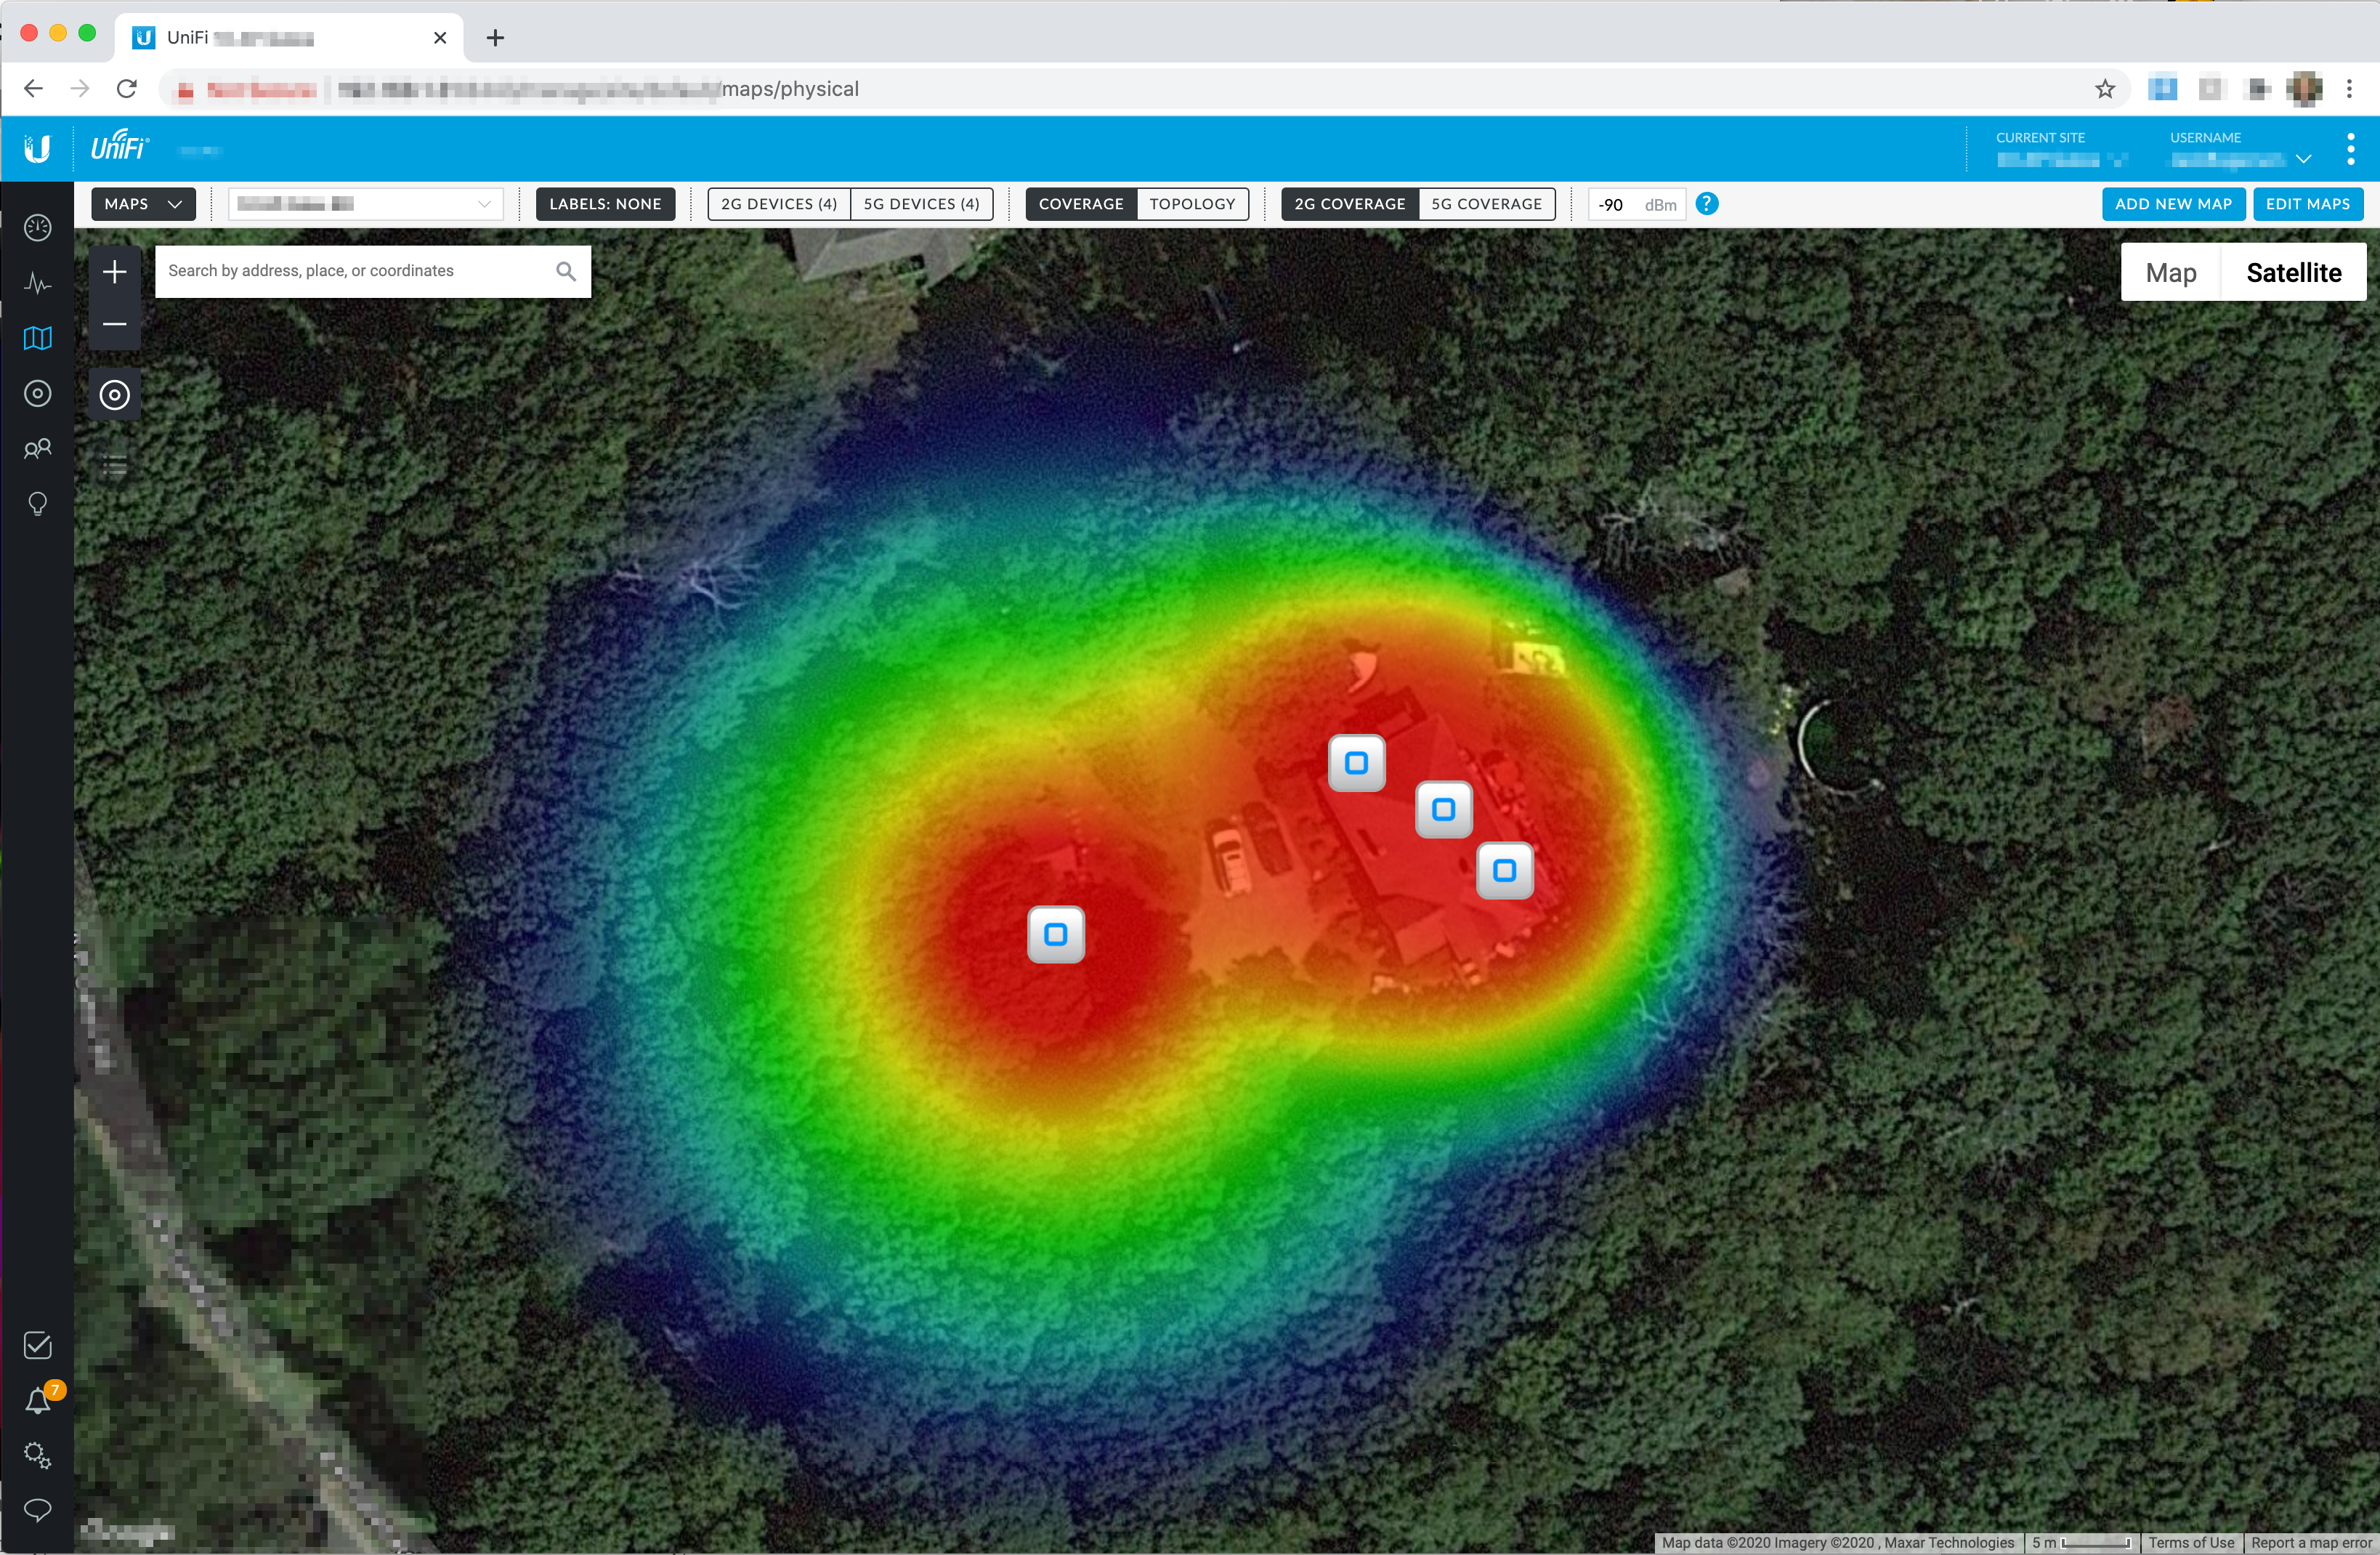Click the locate/recenter target button on map

tap(114, 395)
